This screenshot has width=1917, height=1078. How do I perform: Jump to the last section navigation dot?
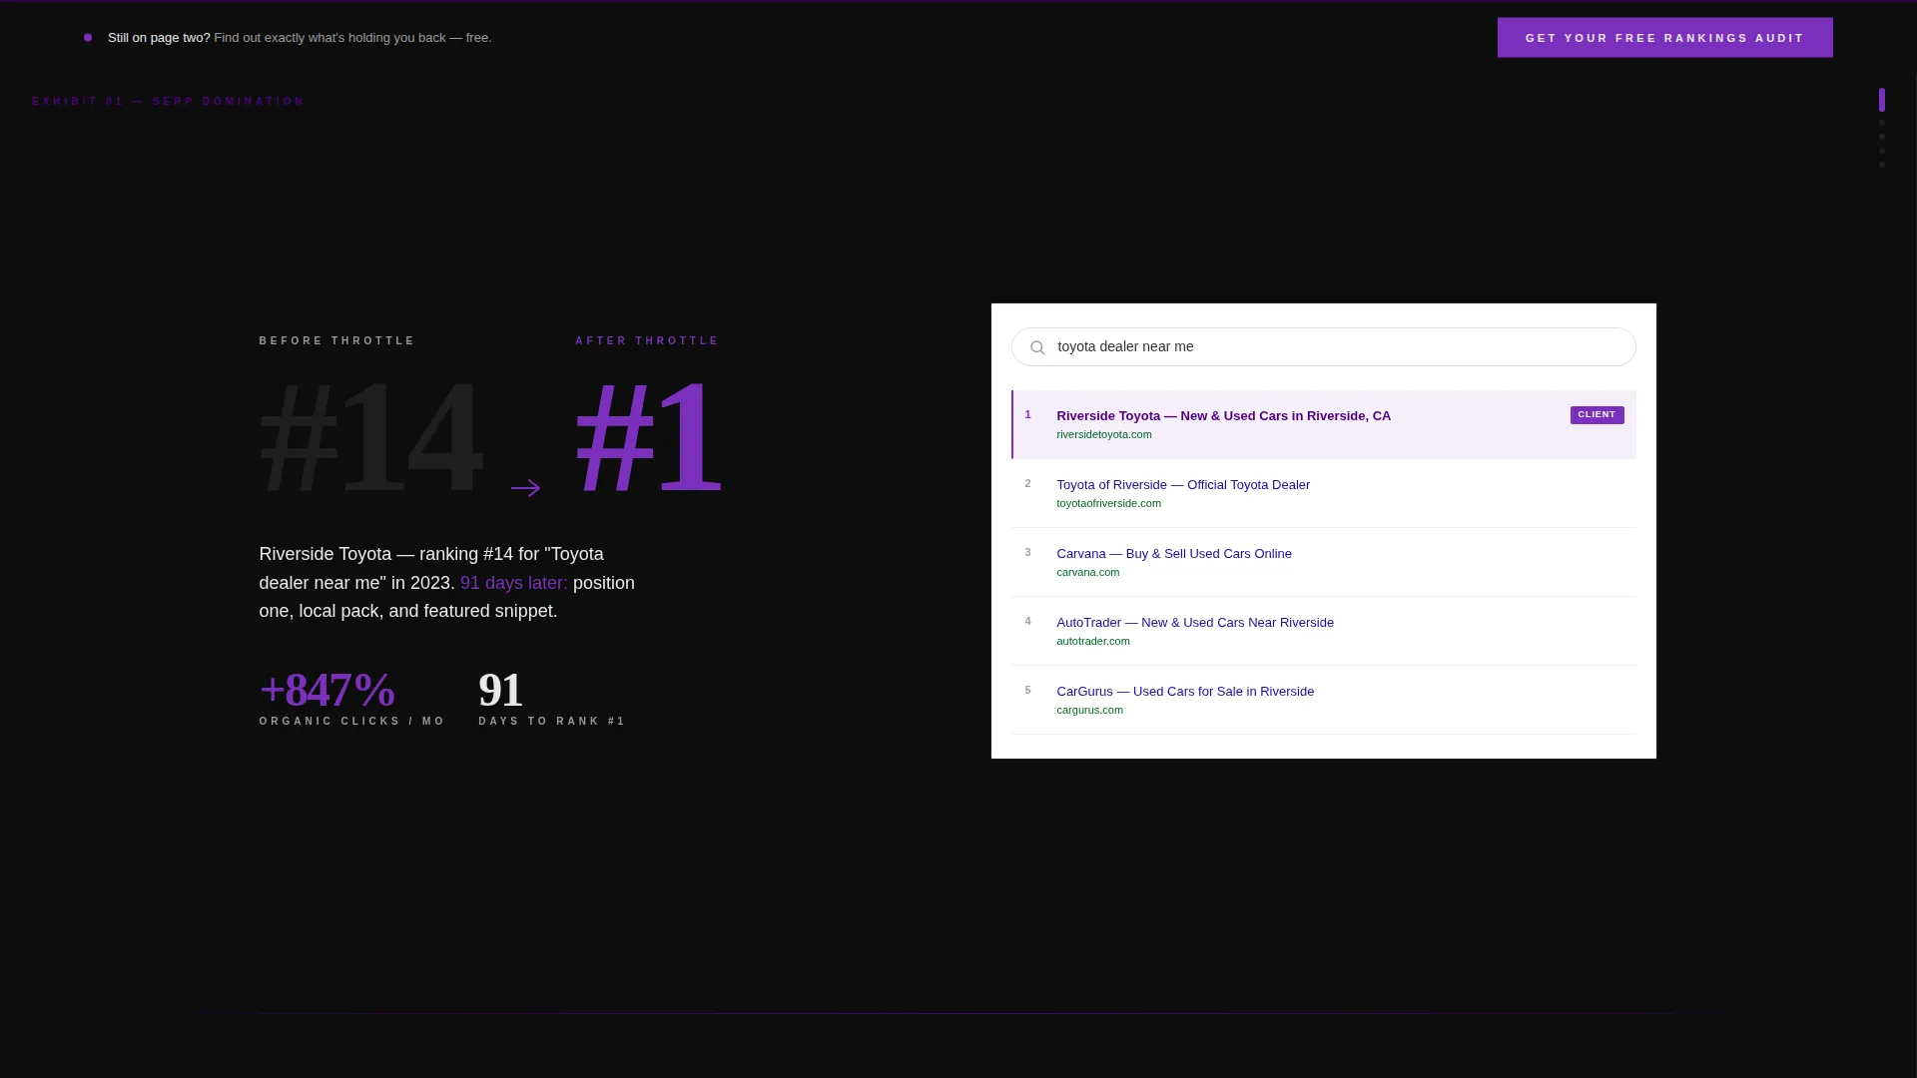[x=1882, y=165]
